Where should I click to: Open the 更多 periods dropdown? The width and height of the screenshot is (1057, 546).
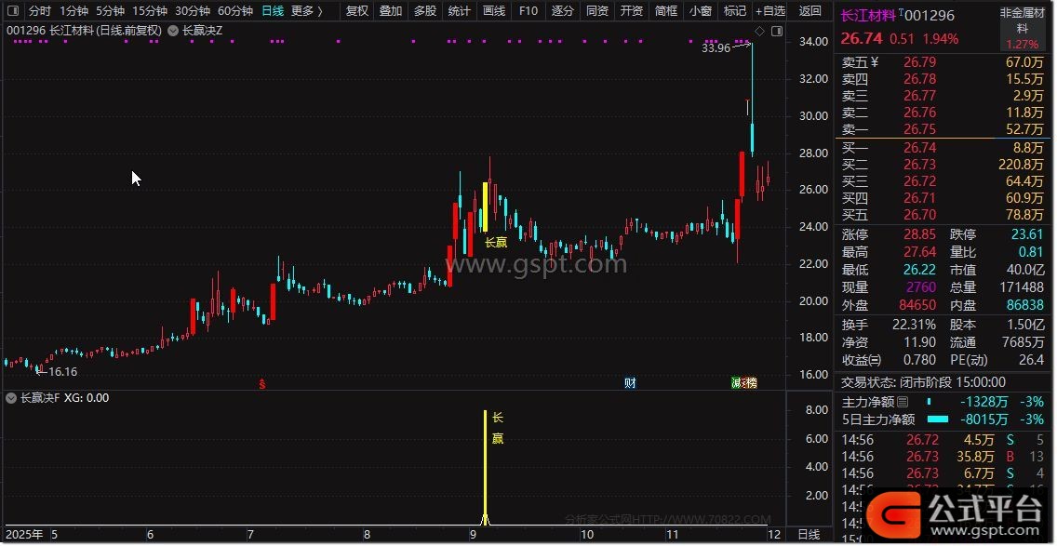point(306,11)
